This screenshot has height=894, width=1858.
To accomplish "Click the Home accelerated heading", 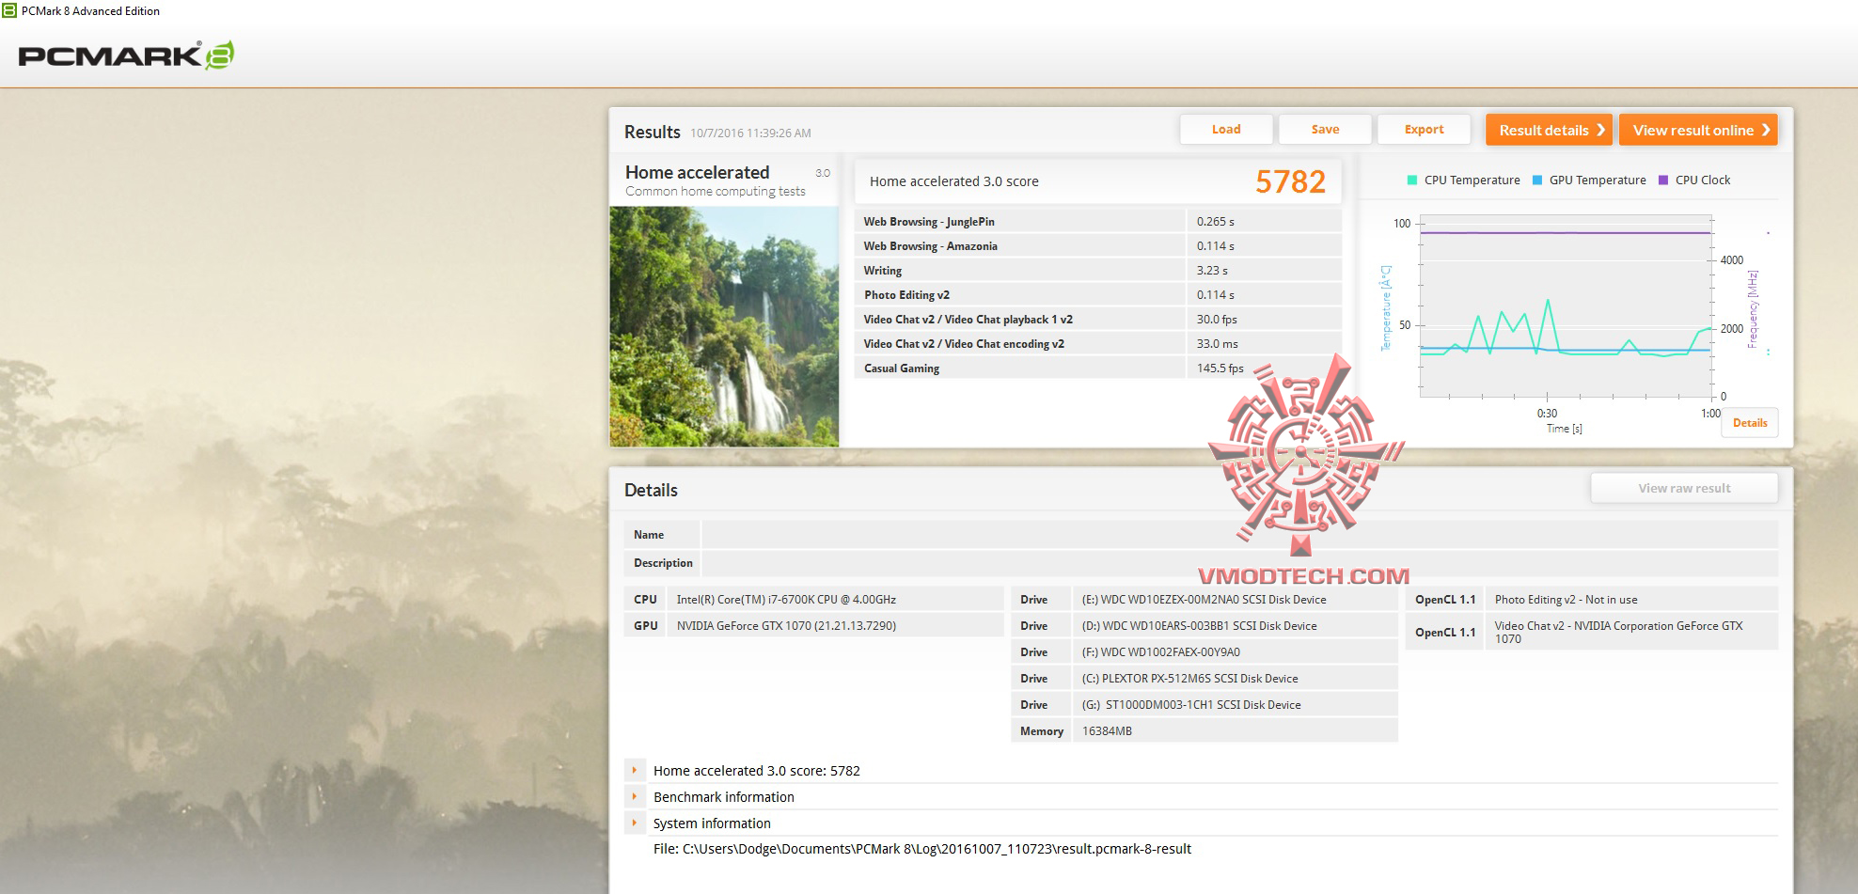I will click(x=697, y=172).
